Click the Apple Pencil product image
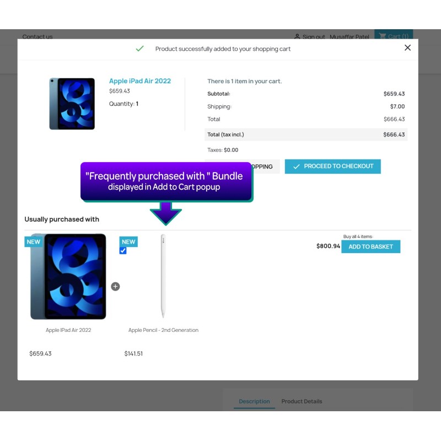Image resolution: width=441 pixels, height=441 pixels. click(x=163, y=276)
